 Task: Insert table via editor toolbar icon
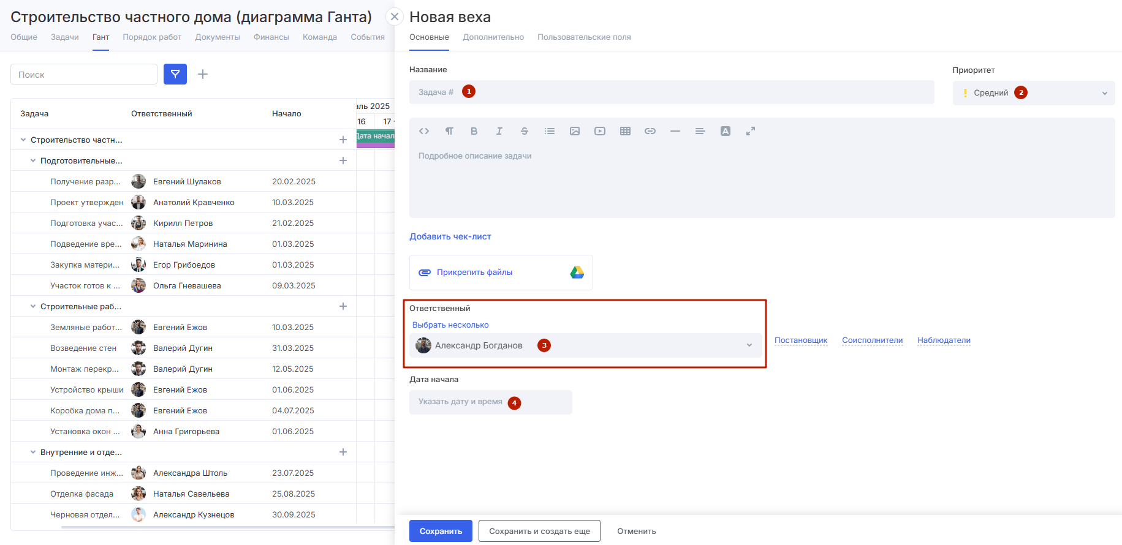pos(625,131)
